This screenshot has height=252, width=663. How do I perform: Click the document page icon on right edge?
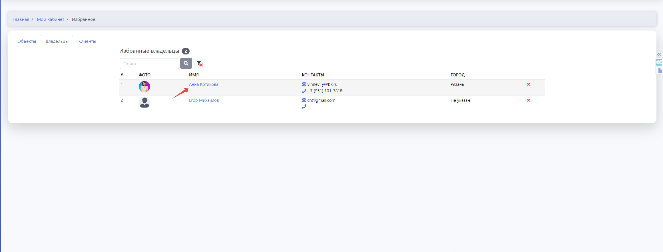point(660,70)
